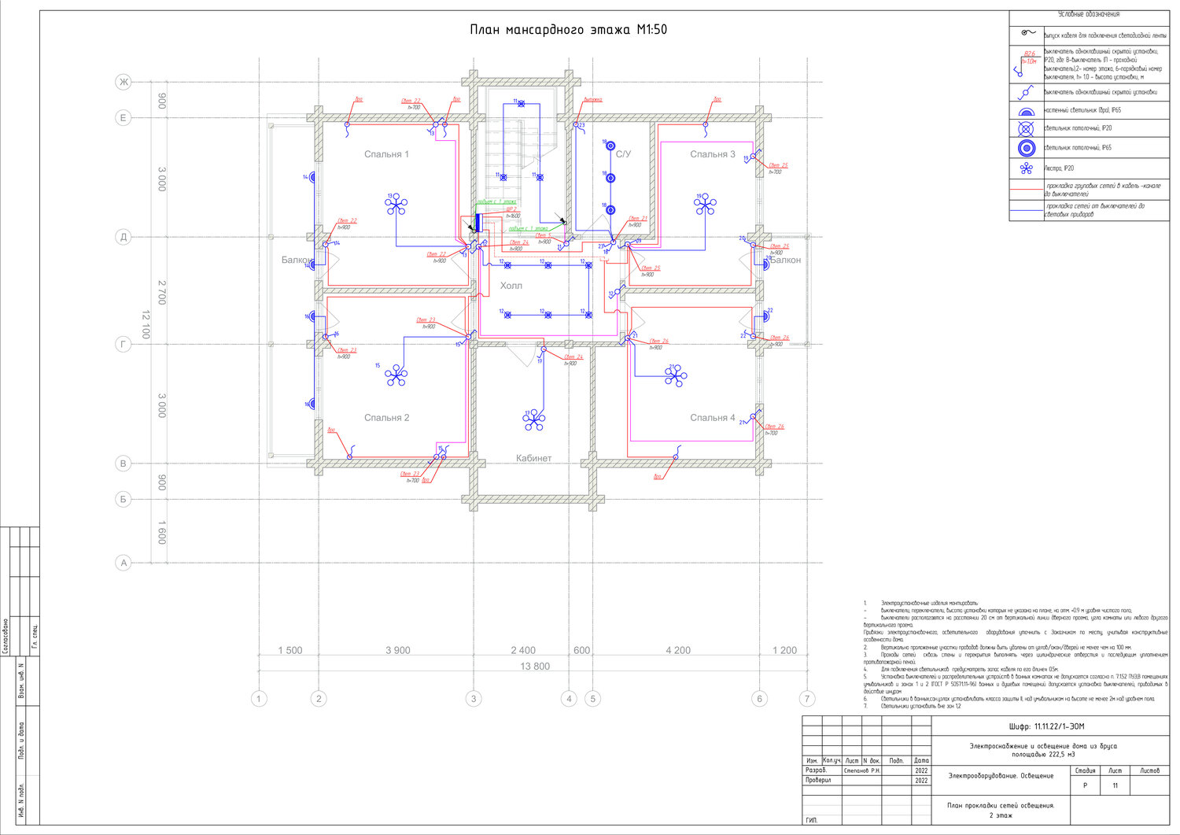Click the blue switch-to-fixture line sample in legend
The image size is (1180, 835).
(1027, 210)
